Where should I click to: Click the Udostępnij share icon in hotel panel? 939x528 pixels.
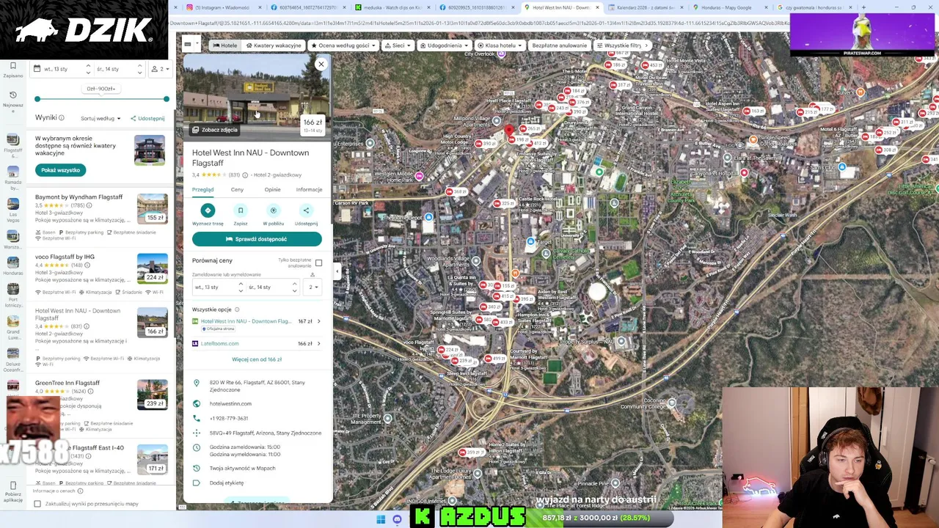pos(306,210)
